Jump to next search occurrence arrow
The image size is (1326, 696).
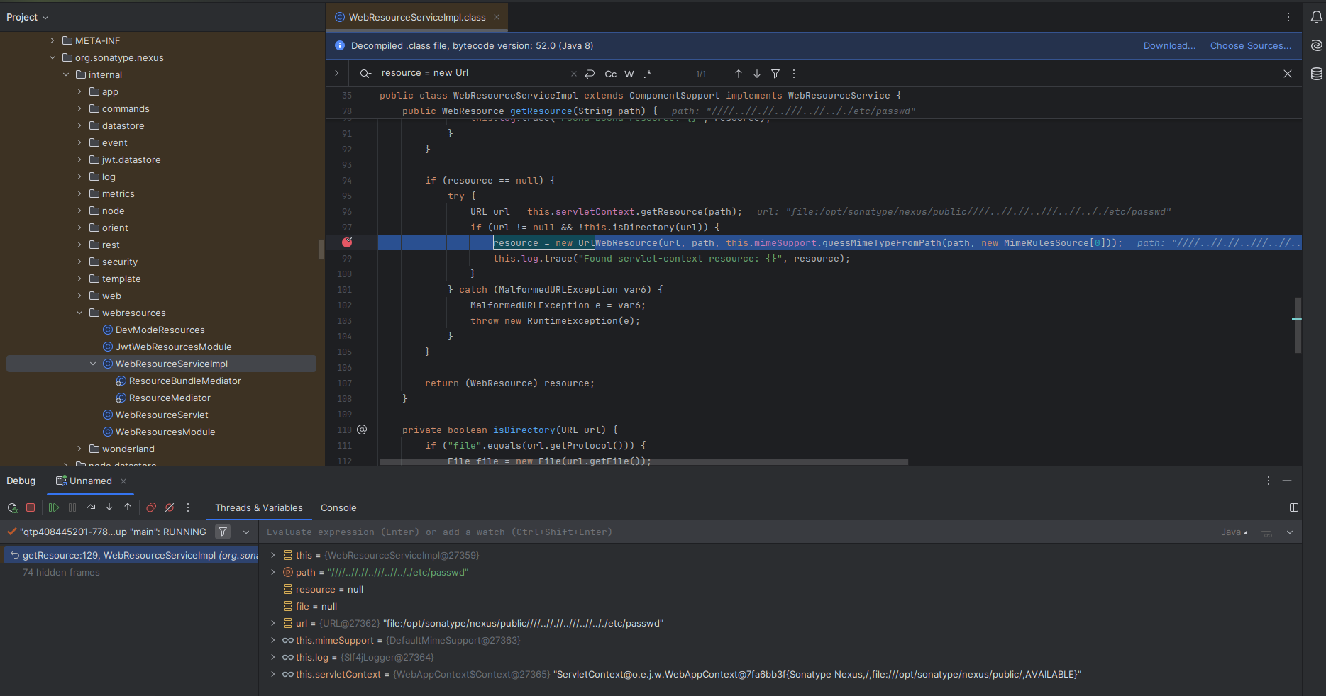pos(757,74)
